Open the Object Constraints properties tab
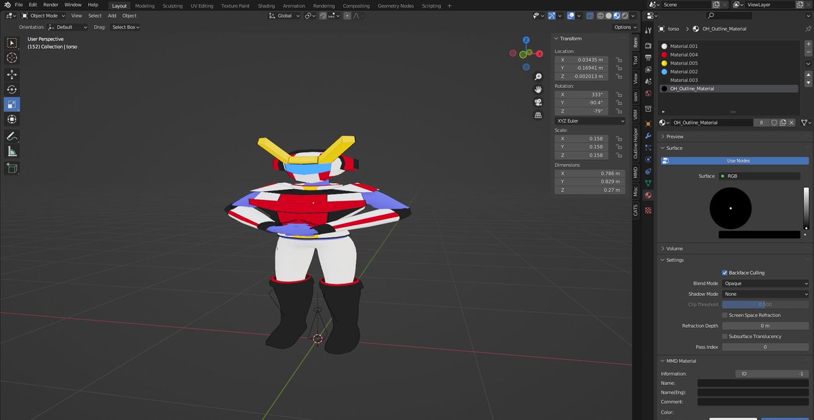Image resolution: width=814 pixels, height=420 pixels. tap(648, 171)
